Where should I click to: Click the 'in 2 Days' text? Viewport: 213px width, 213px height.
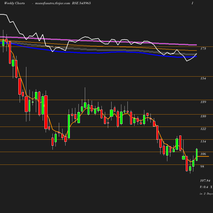(x=206, y=194)
